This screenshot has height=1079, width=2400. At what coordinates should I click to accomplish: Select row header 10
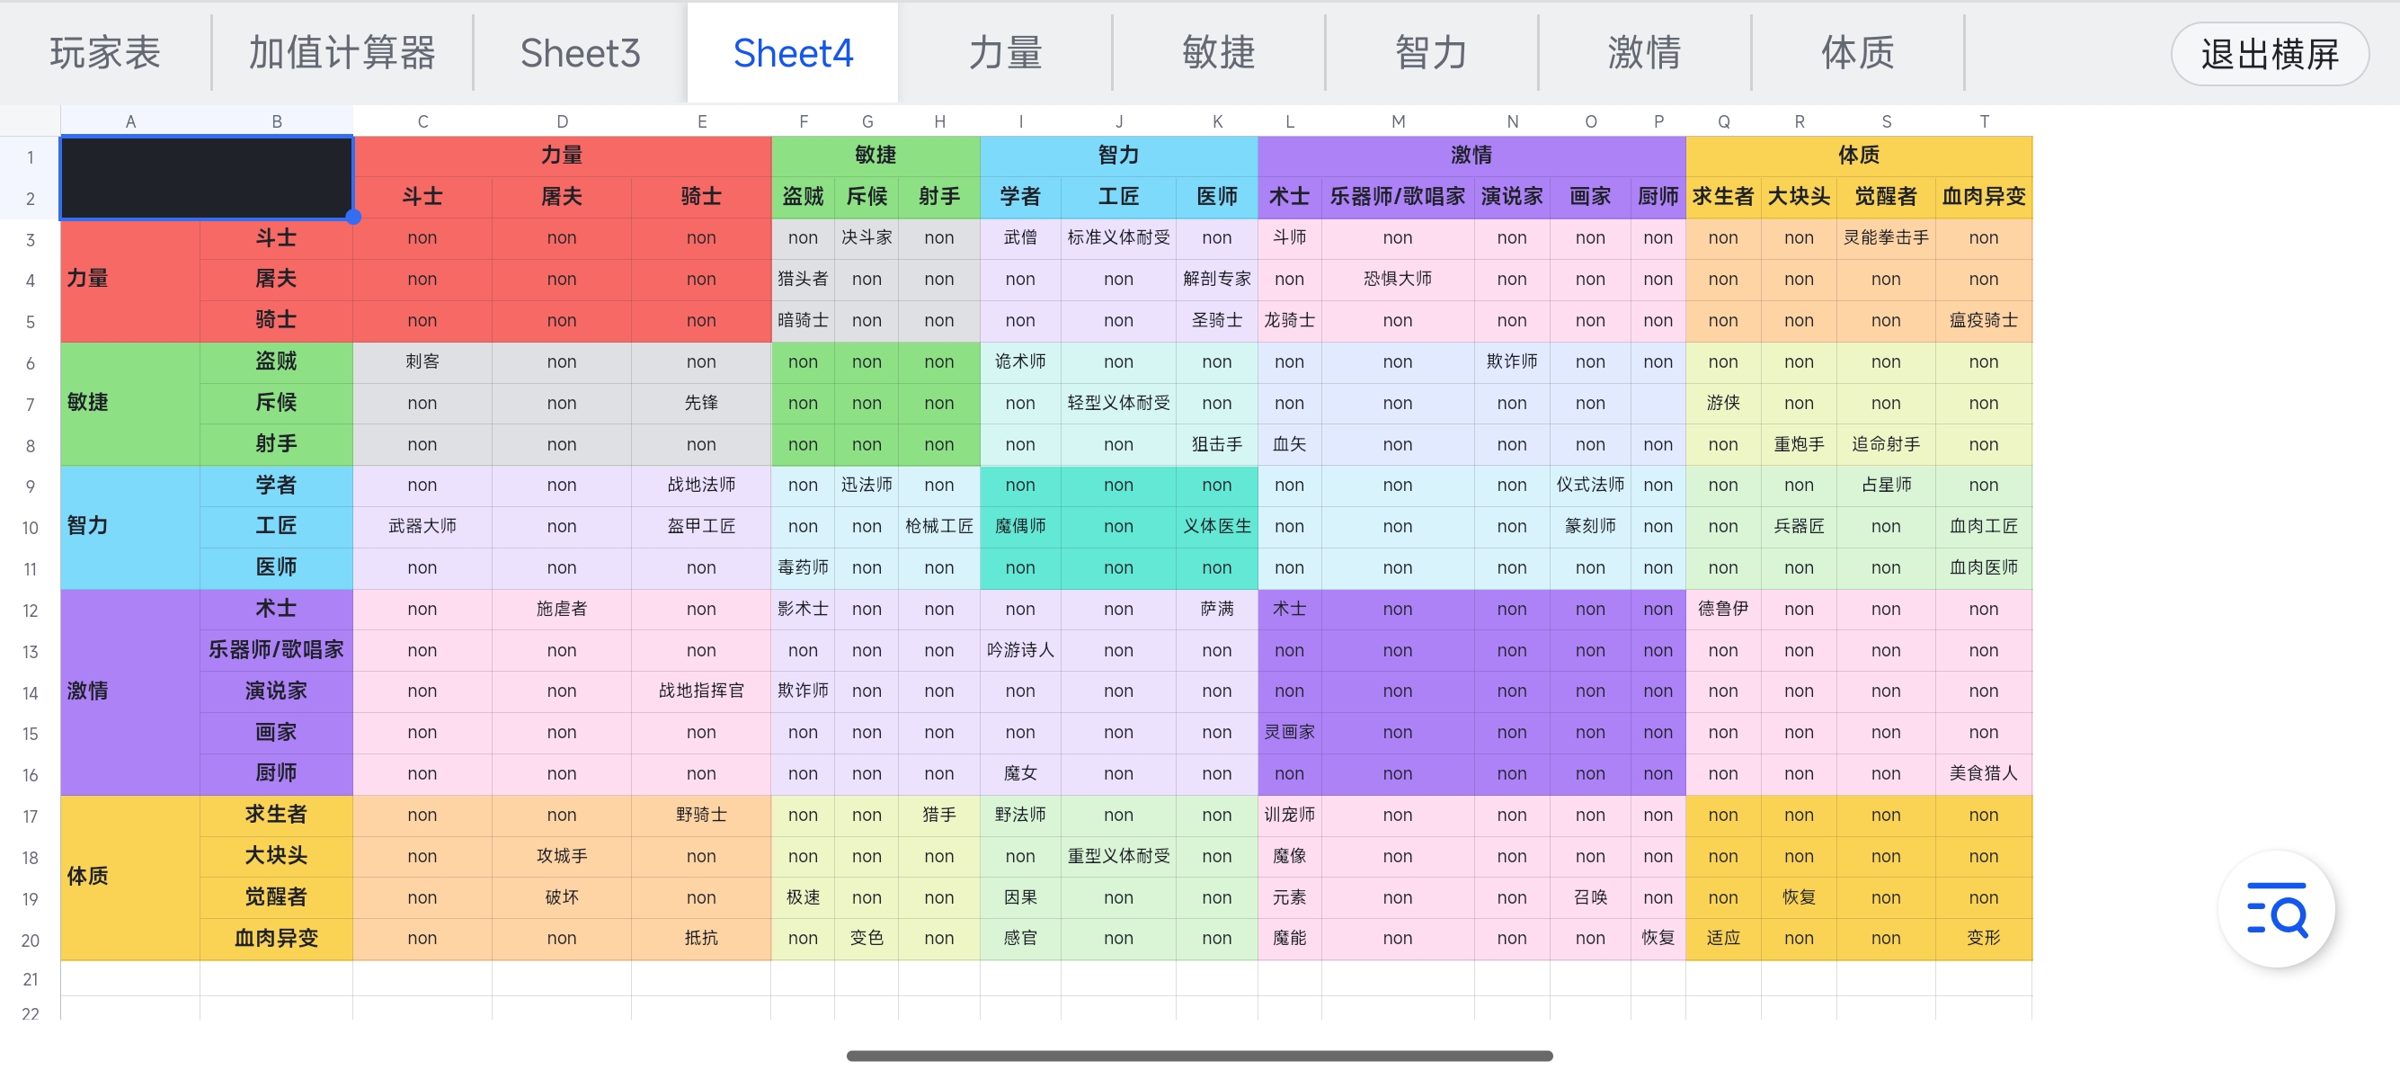click(x=30, y=528)
